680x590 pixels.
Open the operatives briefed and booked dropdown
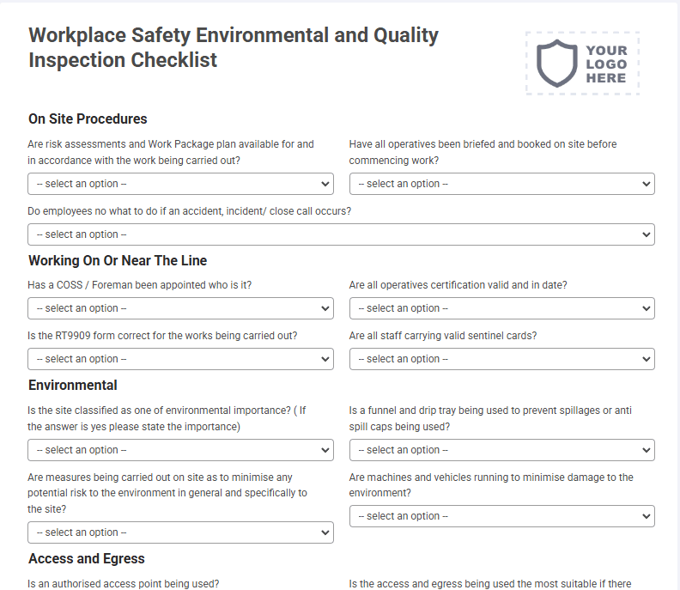coord(501,184)
